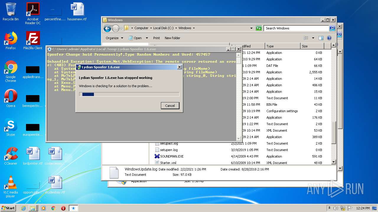The image size is (378, 212).
Task: Open CCleaner desktop shortcut
Action: [11, 156]
